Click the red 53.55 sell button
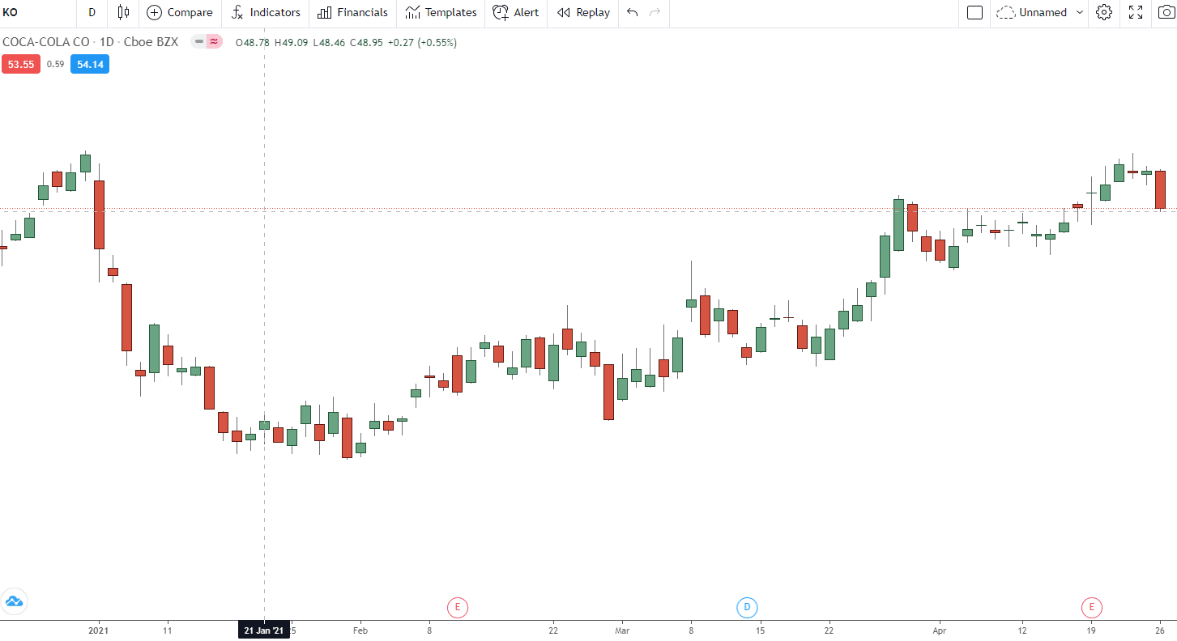The height and width of the screenshot is (641, 1177). pos(21,64)
